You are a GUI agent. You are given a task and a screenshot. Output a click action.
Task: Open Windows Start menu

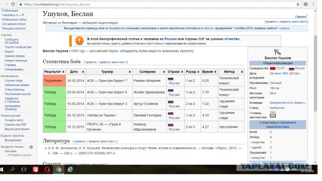click(x=2, y=169)
